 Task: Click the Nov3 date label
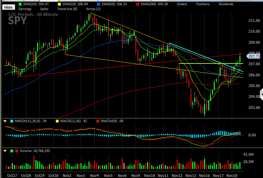click(81, 176)
